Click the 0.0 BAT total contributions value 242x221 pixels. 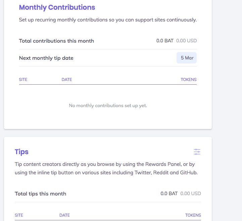165,41
